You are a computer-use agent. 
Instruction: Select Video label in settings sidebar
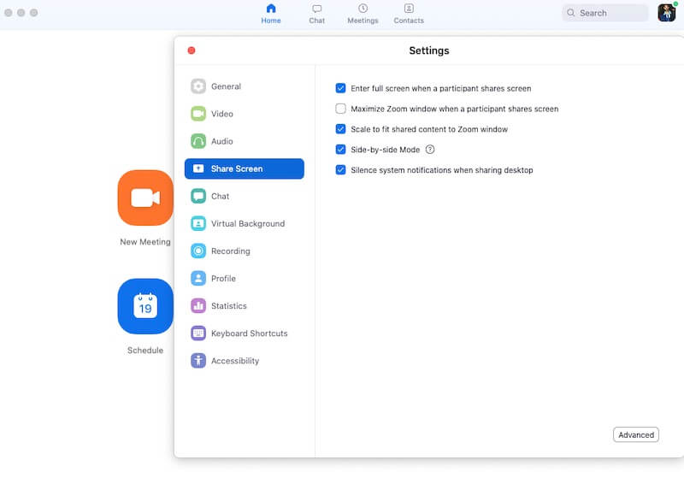[222, 114]
